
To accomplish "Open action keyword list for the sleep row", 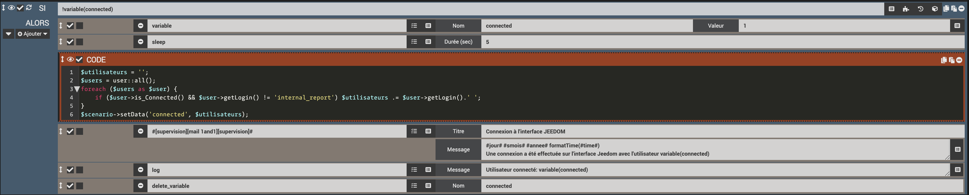I will point(414,42).
